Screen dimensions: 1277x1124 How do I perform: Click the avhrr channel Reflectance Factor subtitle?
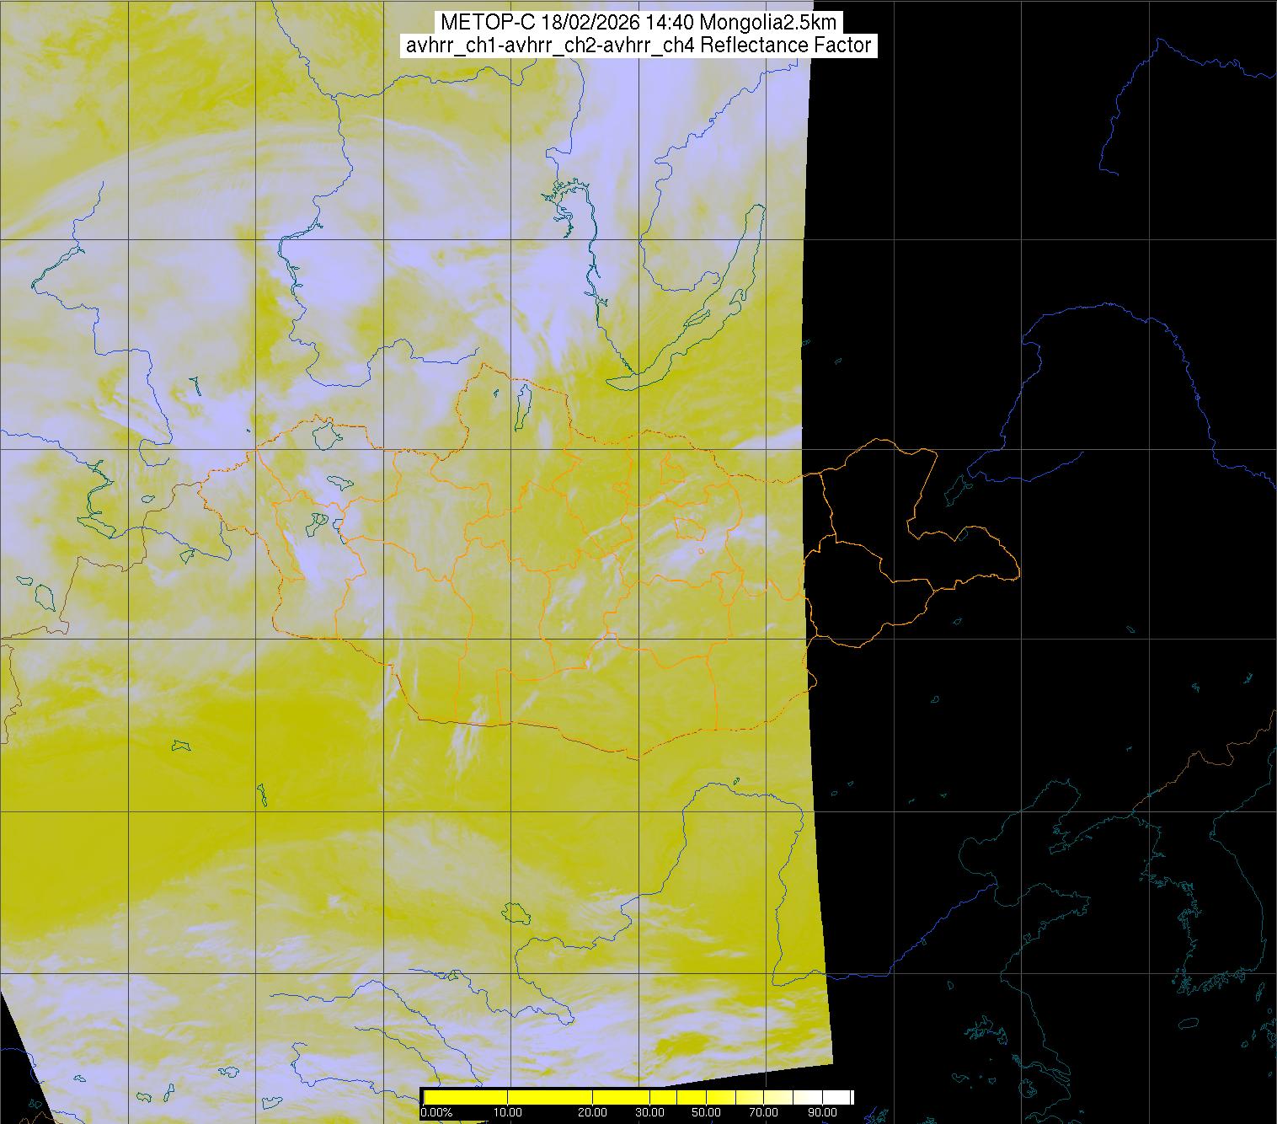click(638, 45)
